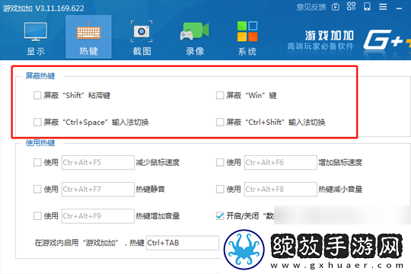Click the Ctr+Alt+F5 hotkey field
The width and height of the screenshot is (411, 274).
(98, 163)
